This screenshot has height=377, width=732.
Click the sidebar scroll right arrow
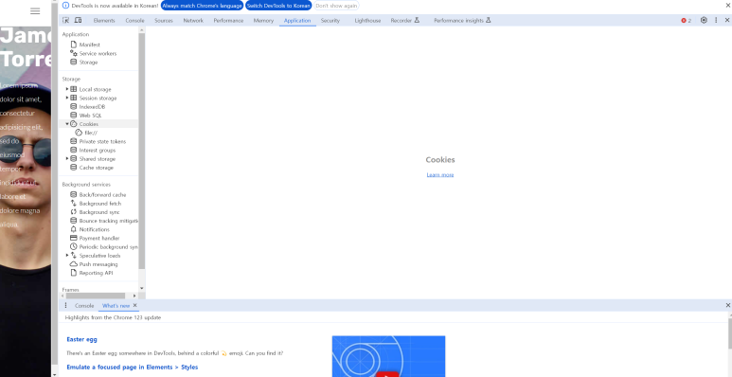(134, 296)
